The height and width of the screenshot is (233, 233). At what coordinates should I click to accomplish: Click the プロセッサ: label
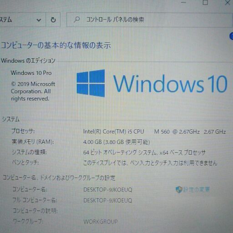tap(23, 131)
